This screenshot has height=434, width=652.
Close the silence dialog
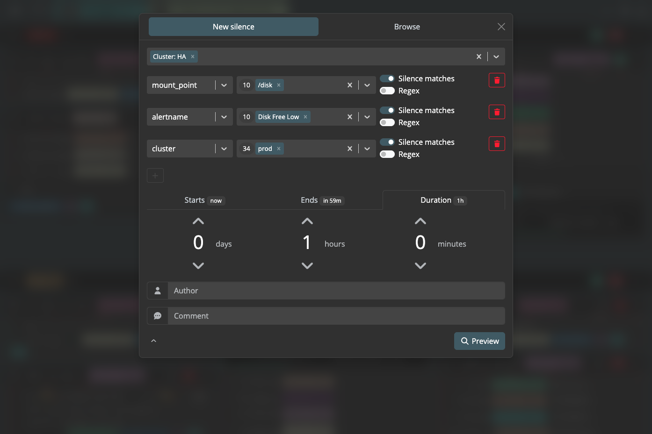501,27
